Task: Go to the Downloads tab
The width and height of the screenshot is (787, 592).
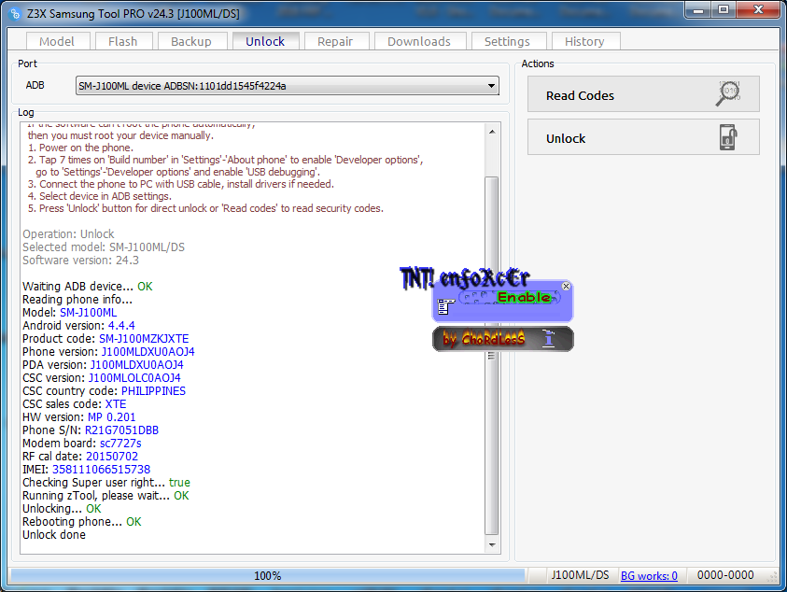Action: pyautogui.click(x=419, y=41)
